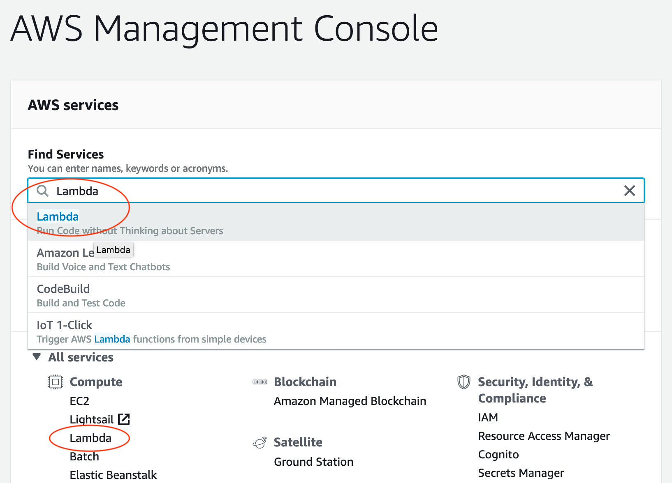672x483 pixels.
Task: Open EC2 service link
Action: 79,401
